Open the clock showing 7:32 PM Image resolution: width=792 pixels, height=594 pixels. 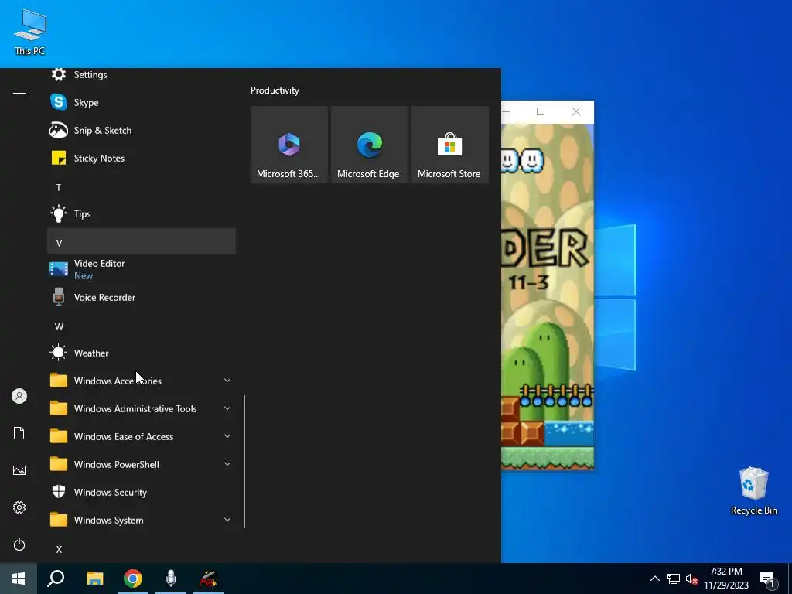click(x=726, y=579)
